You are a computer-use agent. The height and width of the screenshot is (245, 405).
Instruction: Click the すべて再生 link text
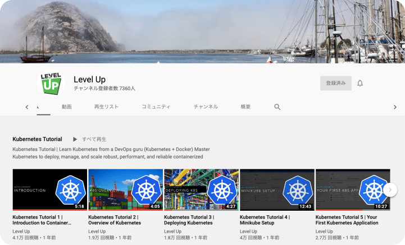[x=94, y=139]
